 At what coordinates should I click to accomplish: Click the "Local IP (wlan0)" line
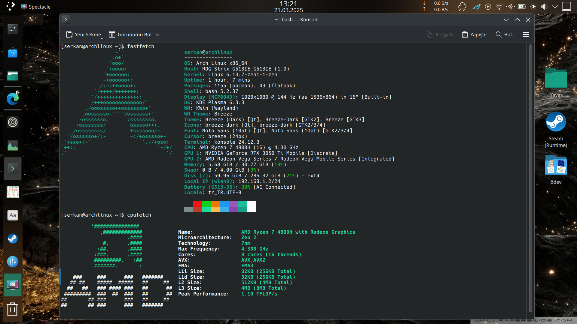click(x=232, y=181)
